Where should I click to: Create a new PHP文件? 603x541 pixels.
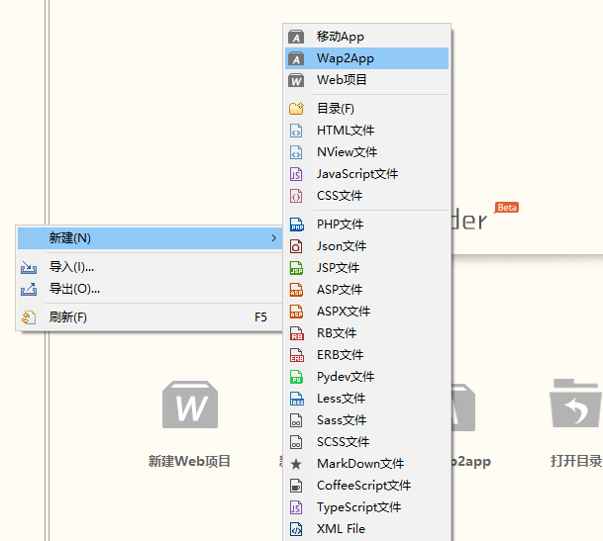(367, 225)
